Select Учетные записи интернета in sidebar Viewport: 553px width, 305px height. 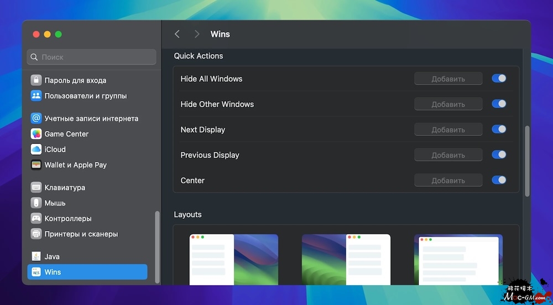pos(91,118)
